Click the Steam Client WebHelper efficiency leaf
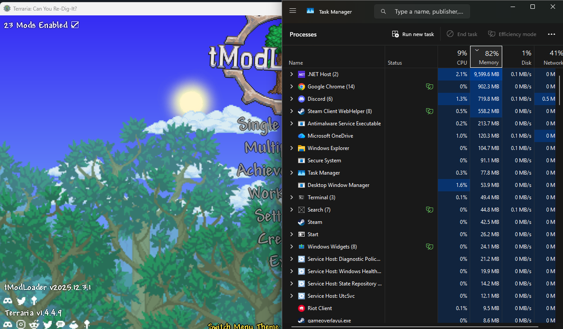 pos(429,111)
